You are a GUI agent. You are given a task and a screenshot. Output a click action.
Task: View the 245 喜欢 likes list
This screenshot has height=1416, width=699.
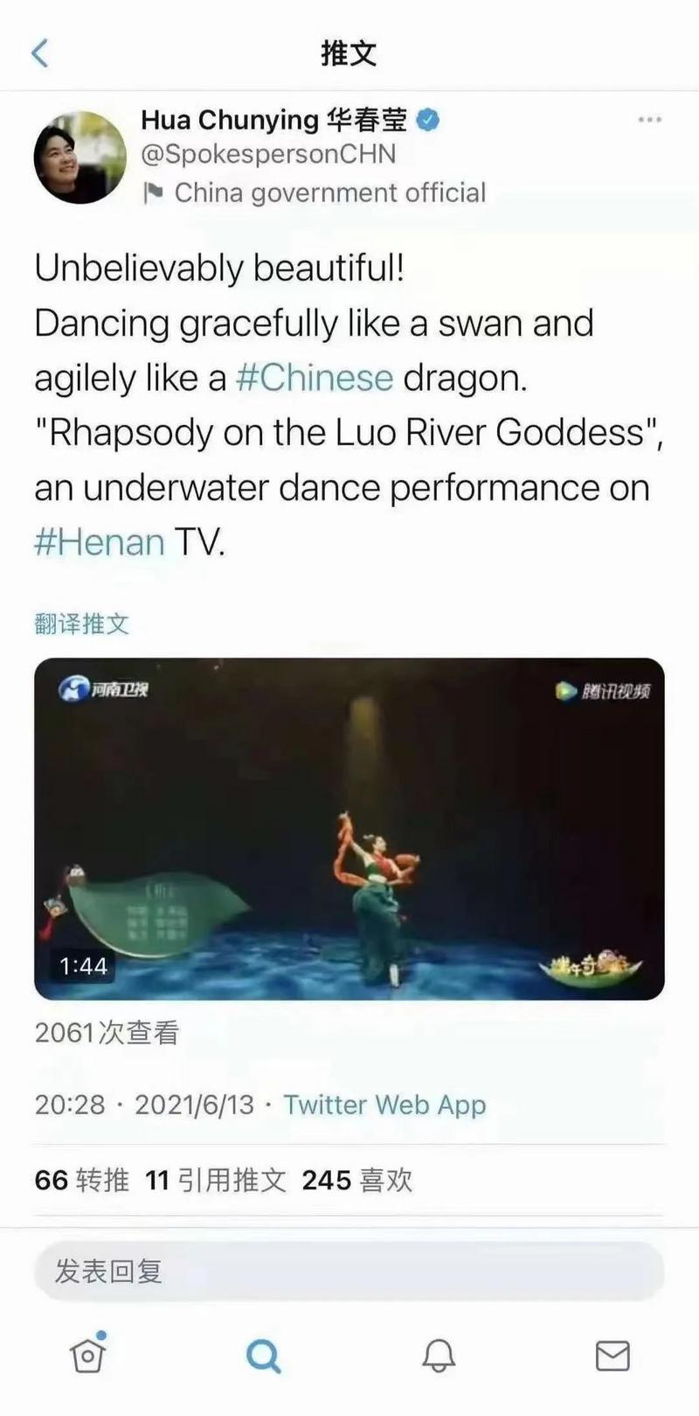coord(356,1180)
